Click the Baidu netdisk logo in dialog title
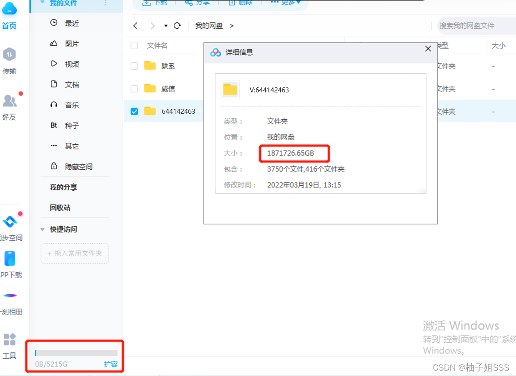The width and height of the screenshot is (516, 376). click(x=216, y=52)
